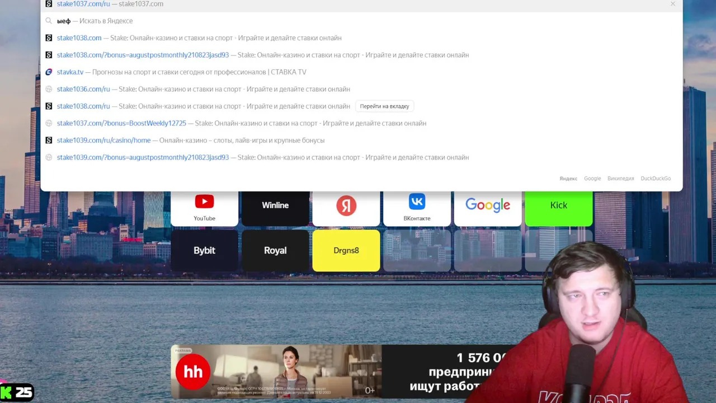716x403 pixels.
Task: Select stake1039.com/ru/casino/home suggestion
Action: [361, 140]
